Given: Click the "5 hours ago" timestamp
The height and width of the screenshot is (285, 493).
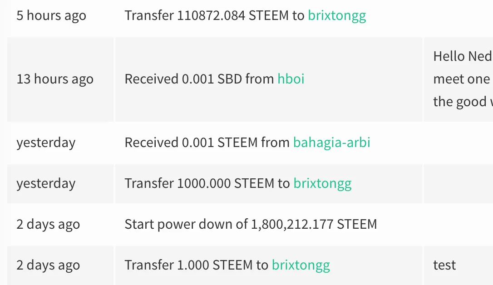Looking at the screenshot, I should pos(51,16).
